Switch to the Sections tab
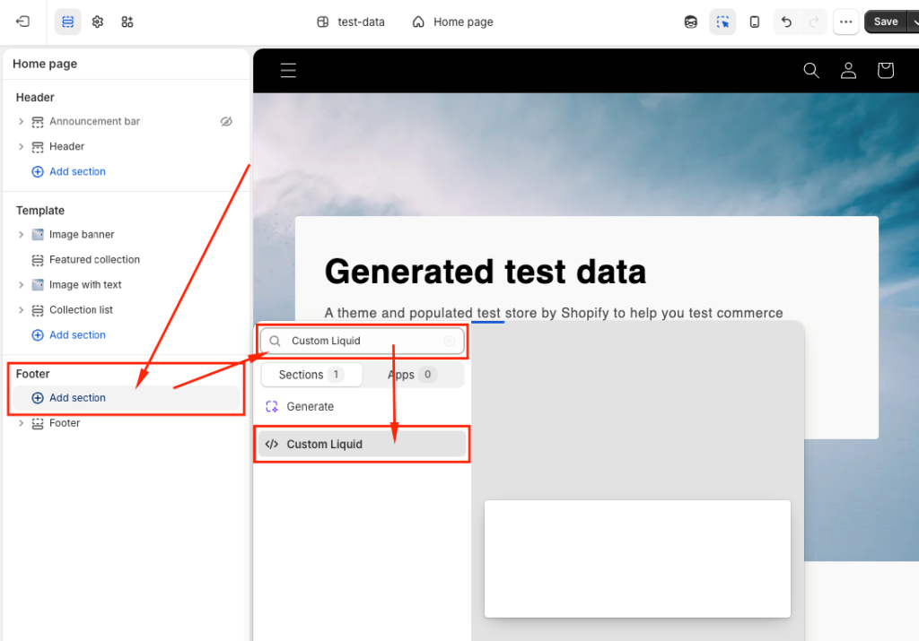919x641 pixels. tap(311, 375)
